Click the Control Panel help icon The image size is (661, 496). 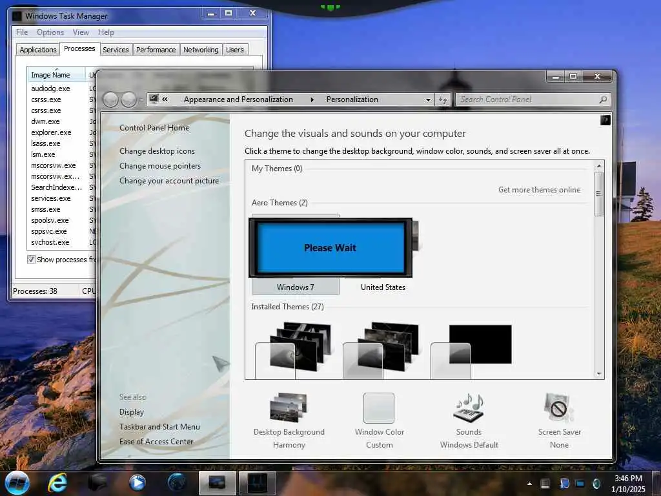[605, 120]
